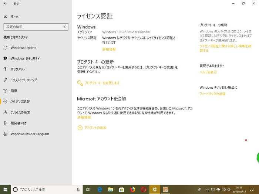Click プロダクト キーを変更します link

[102, 83]
